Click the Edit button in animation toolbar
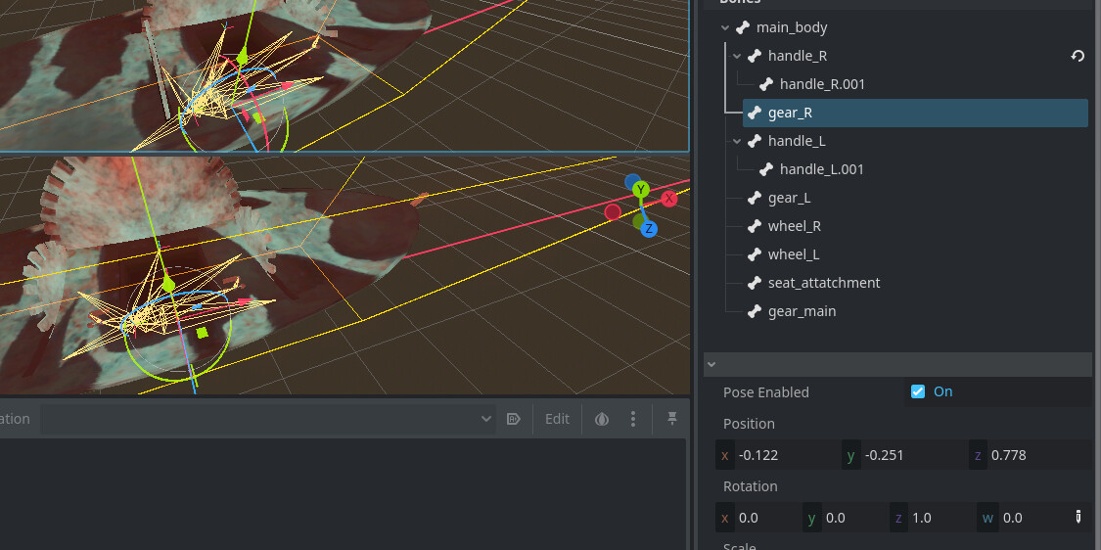This screenshot has width=1101, height=550. 557,419
